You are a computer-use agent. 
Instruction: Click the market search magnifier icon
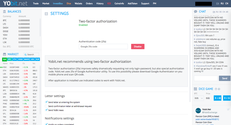pyautogui.click(x=26, y=55)
